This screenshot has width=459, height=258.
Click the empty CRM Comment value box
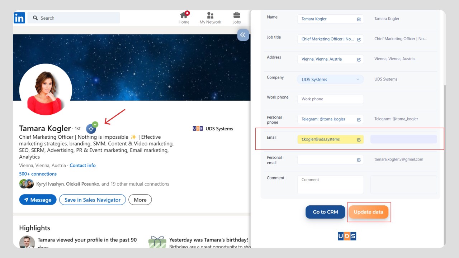pyautogui.click(x=404, y=185)
